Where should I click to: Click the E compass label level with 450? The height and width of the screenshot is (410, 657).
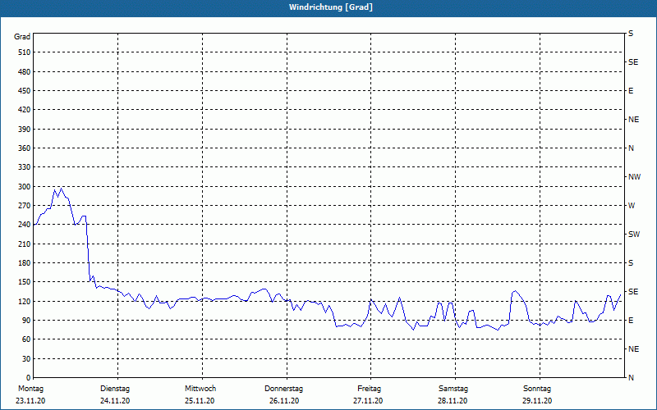click(631, 91)
